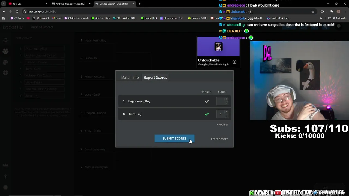This screenshot has height=196, width=349.
Task: Bookmark this page with the star
Action: (313, 11)
